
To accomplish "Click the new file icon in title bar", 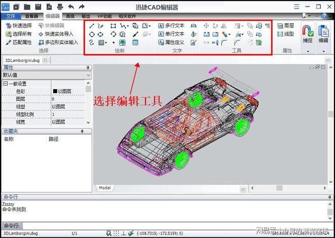I will tap(16, 7).
